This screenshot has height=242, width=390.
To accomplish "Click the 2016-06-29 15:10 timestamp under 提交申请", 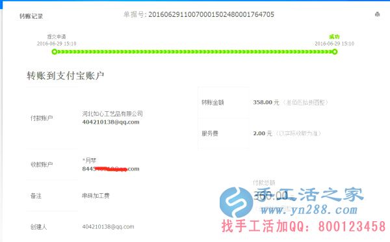I will (57, 44).
